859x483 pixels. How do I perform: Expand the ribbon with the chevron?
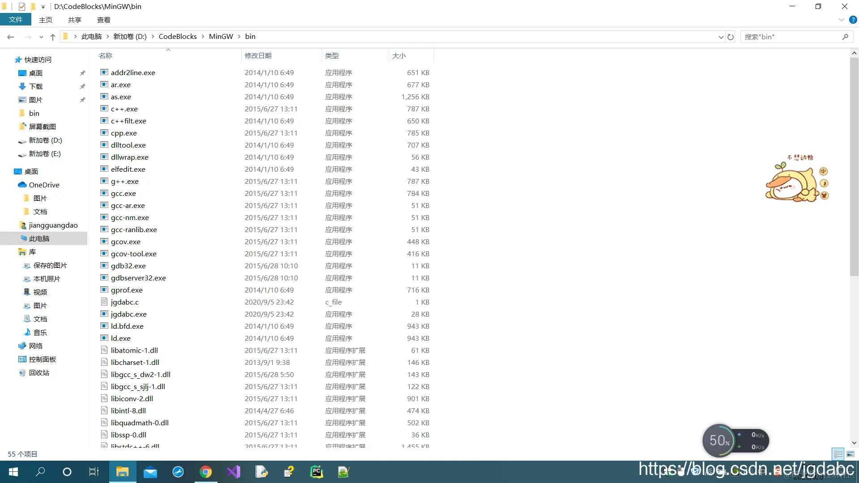coord(841,20)
